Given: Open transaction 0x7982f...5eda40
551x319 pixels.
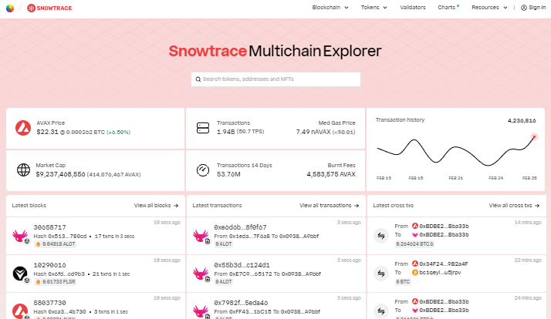Looking at the screenshot, I should (241, 303).
